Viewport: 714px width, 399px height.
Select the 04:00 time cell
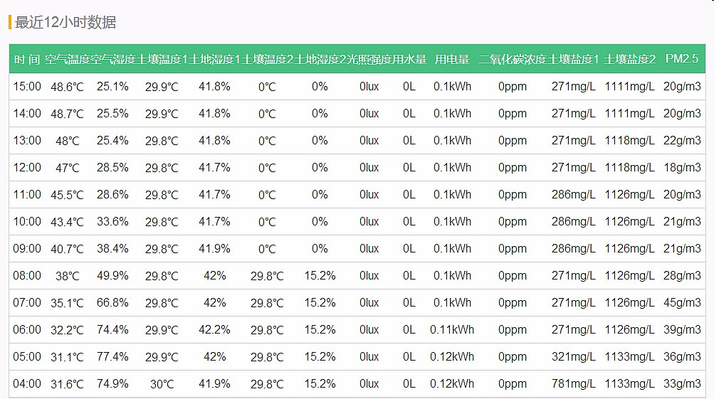(x=27, y=384)
